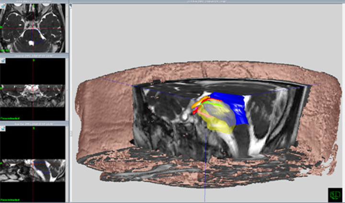
Task: Click the camera icon in the coronal view
Action: coord(3,61)
